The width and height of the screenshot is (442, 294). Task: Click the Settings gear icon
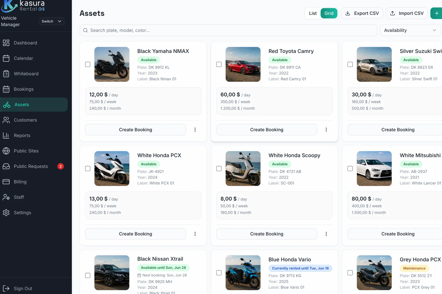tap(6, 212)
